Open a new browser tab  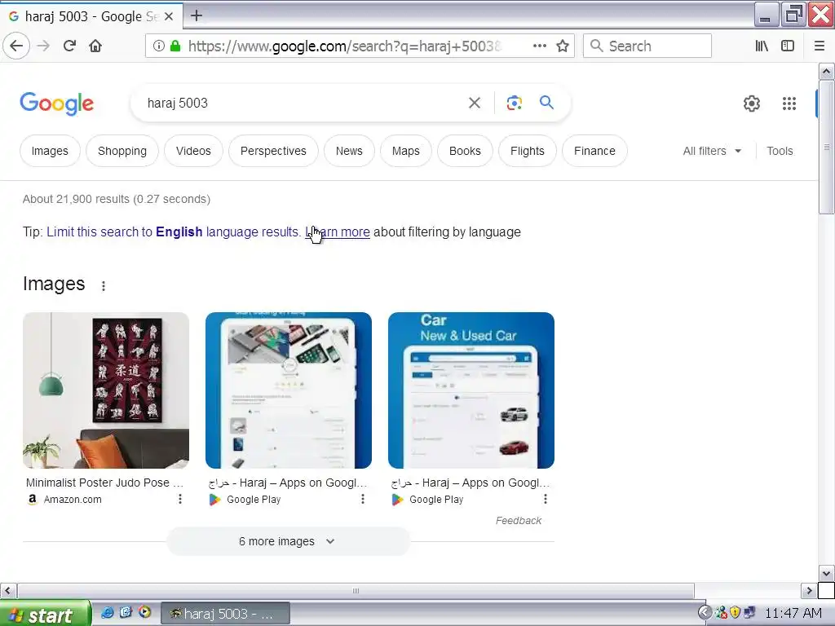[x=196, y=16]
